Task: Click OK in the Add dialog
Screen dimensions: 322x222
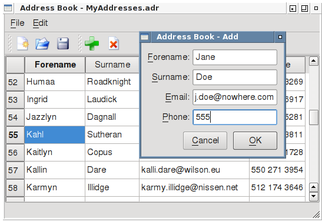Action: pos(255,140)
